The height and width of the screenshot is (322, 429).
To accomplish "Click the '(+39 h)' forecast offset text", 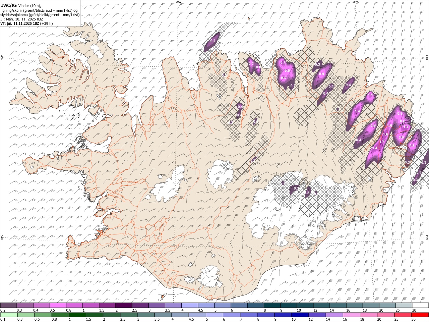I will pos(46,23).
